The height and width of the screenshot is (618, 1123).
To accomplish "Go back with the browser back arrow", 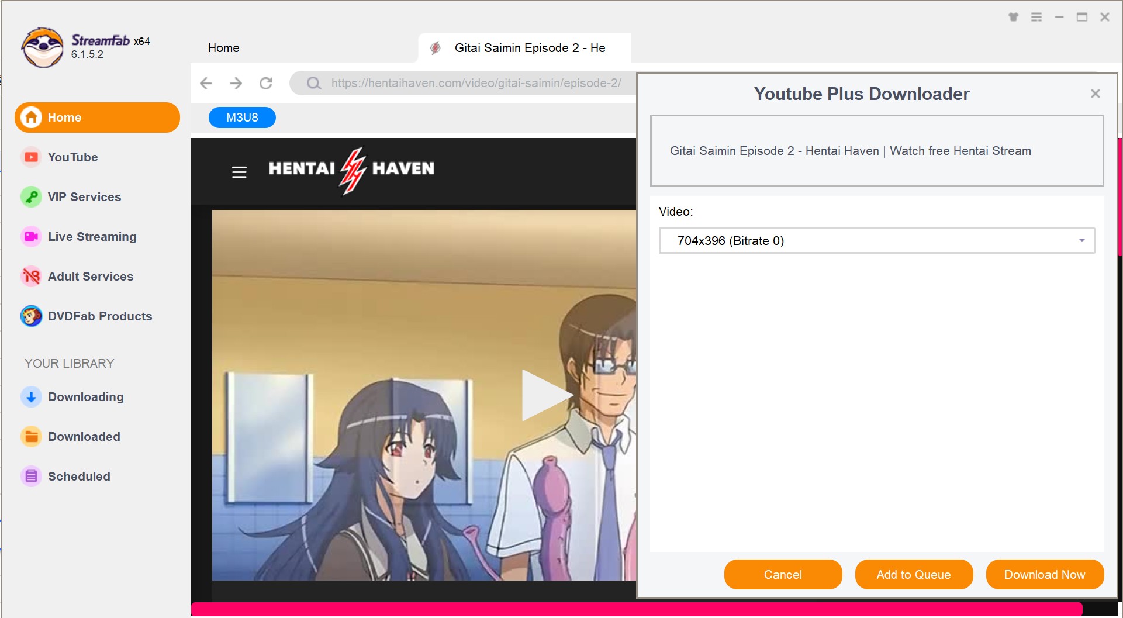I will 206,83.
